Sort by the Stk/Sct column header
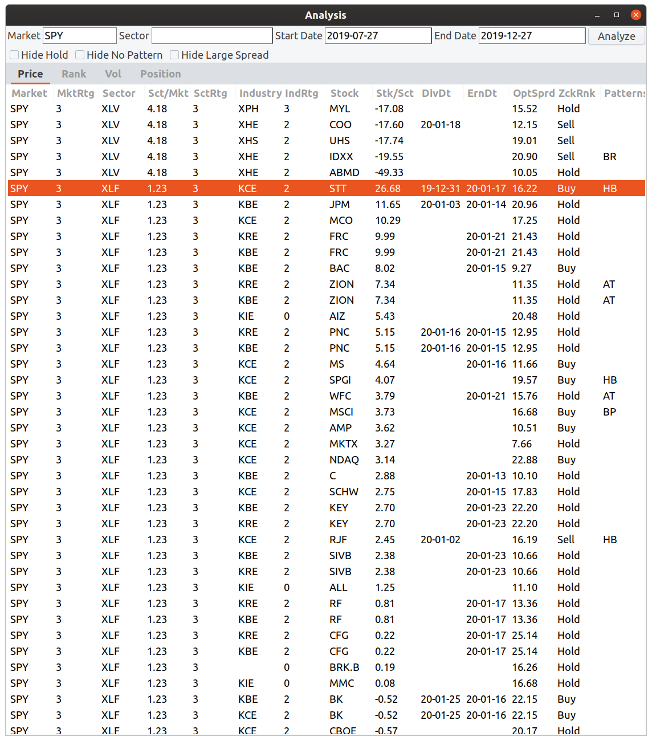 coord(395,93)
